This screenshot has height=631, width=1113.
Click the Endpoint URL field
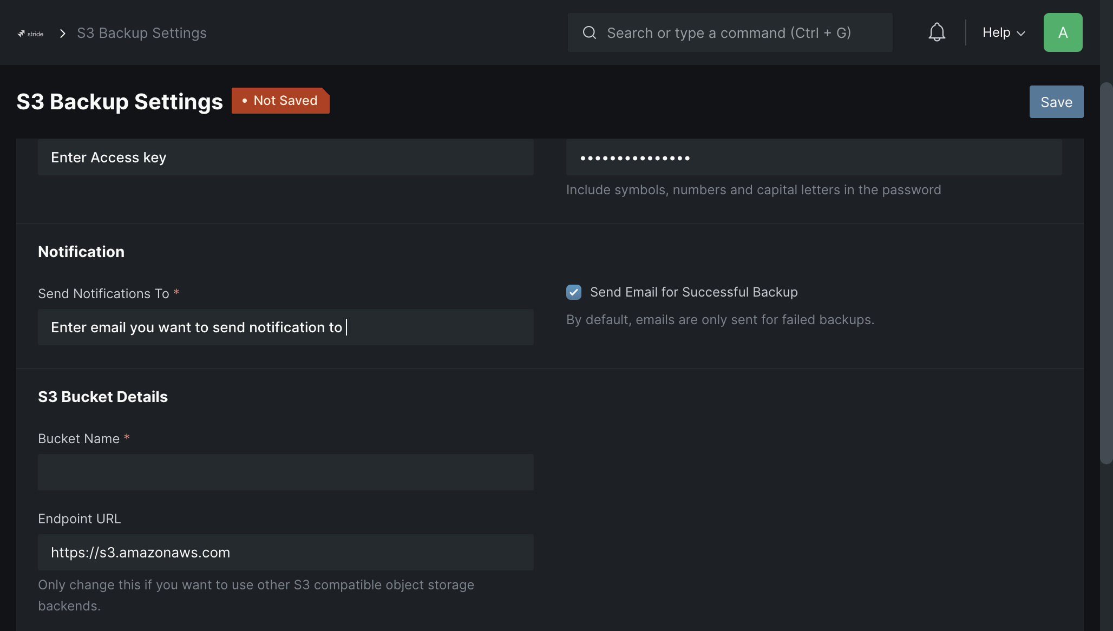click(x=286, y=553)
